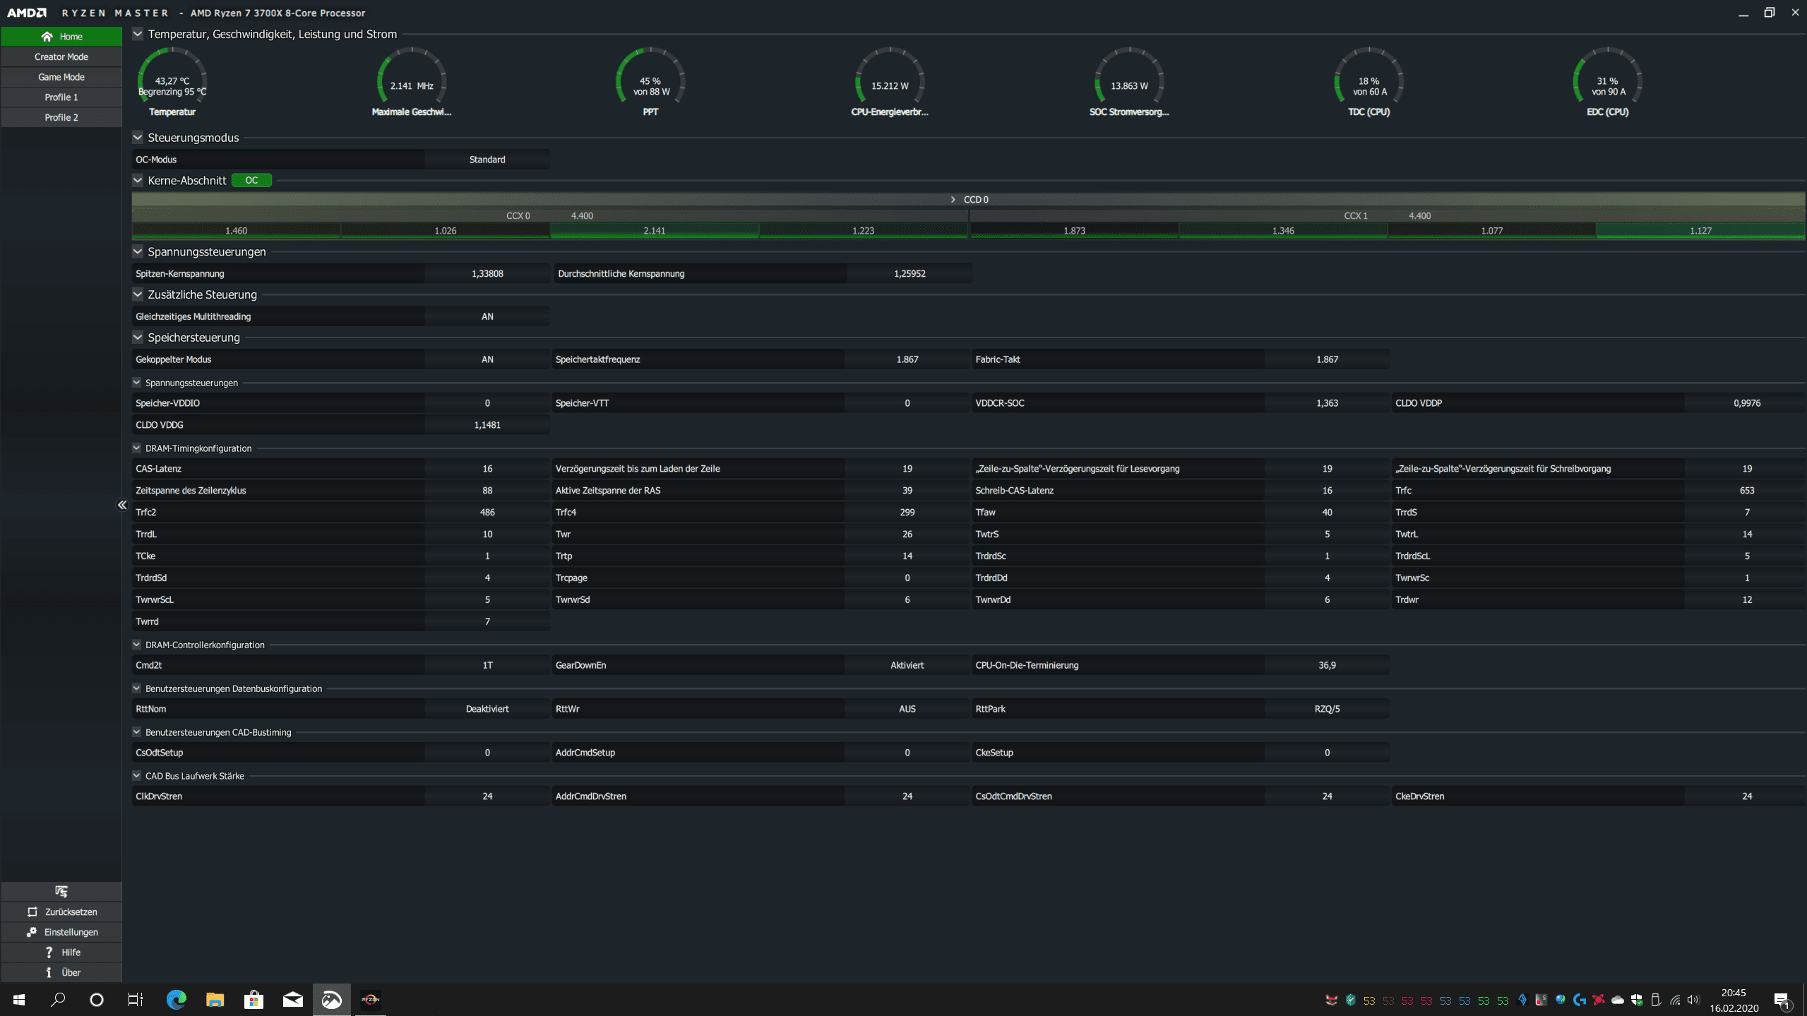Screen dimensions: 1807x1016
Task: Collapse the Steuerungsmodus section
Action: [138, 138]
